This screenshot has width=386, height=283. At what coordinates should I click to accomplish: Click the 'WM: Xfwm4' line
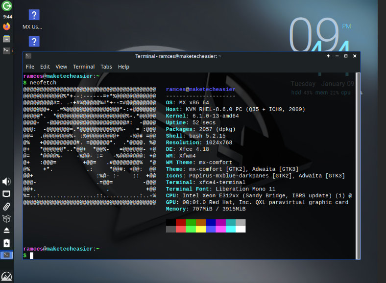181,156
